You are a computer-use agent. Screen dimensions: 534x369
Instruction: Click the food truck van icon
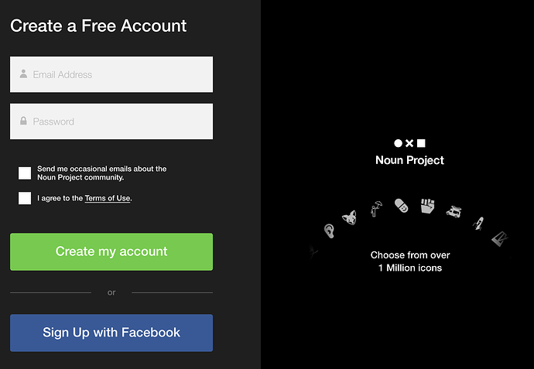[x=454, y=211]
